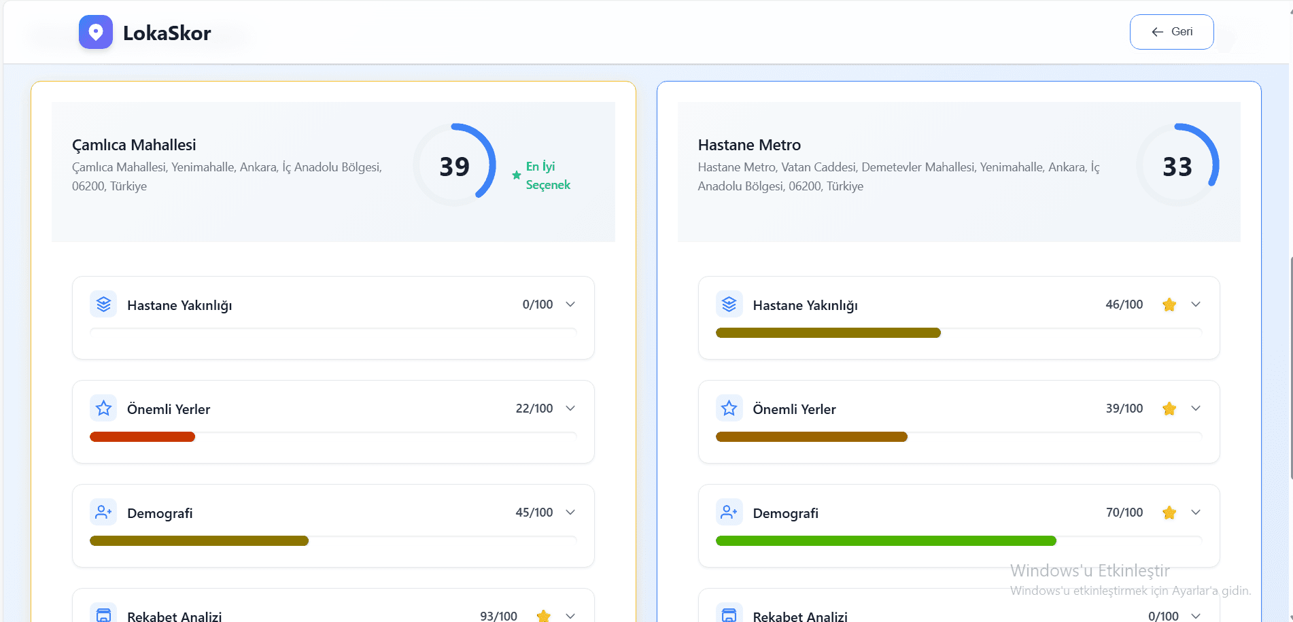
Task: Expand Çamlıca's Rekabet Analizi chevron
Action: point(570,616)
